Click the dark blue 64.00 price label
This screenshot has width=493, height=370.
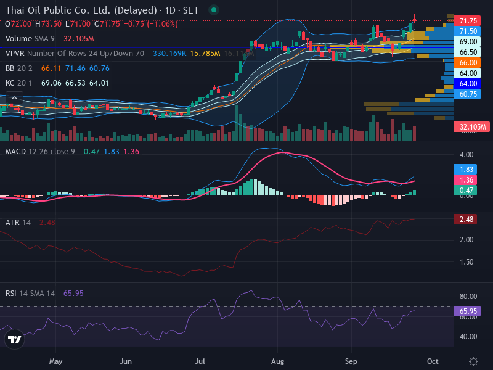(x=467, y=84)
